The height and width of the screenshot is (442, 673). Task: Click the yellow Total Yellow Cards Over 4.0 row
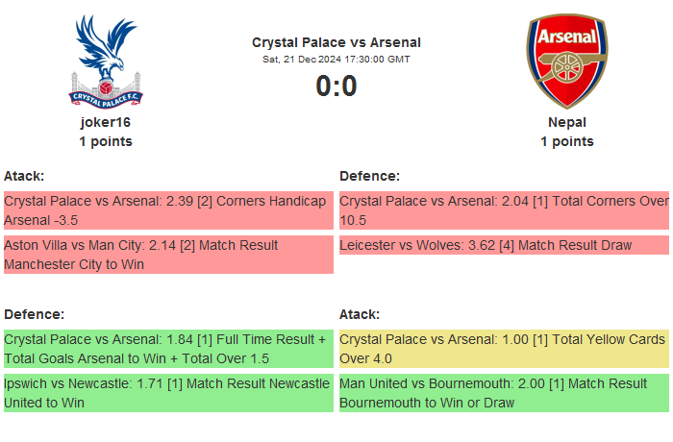click(x=504, y=349)
